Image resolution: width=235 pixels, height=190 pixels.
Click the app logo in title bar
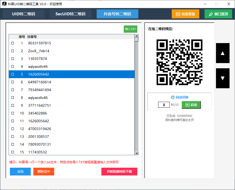click(x=4, y=4)
